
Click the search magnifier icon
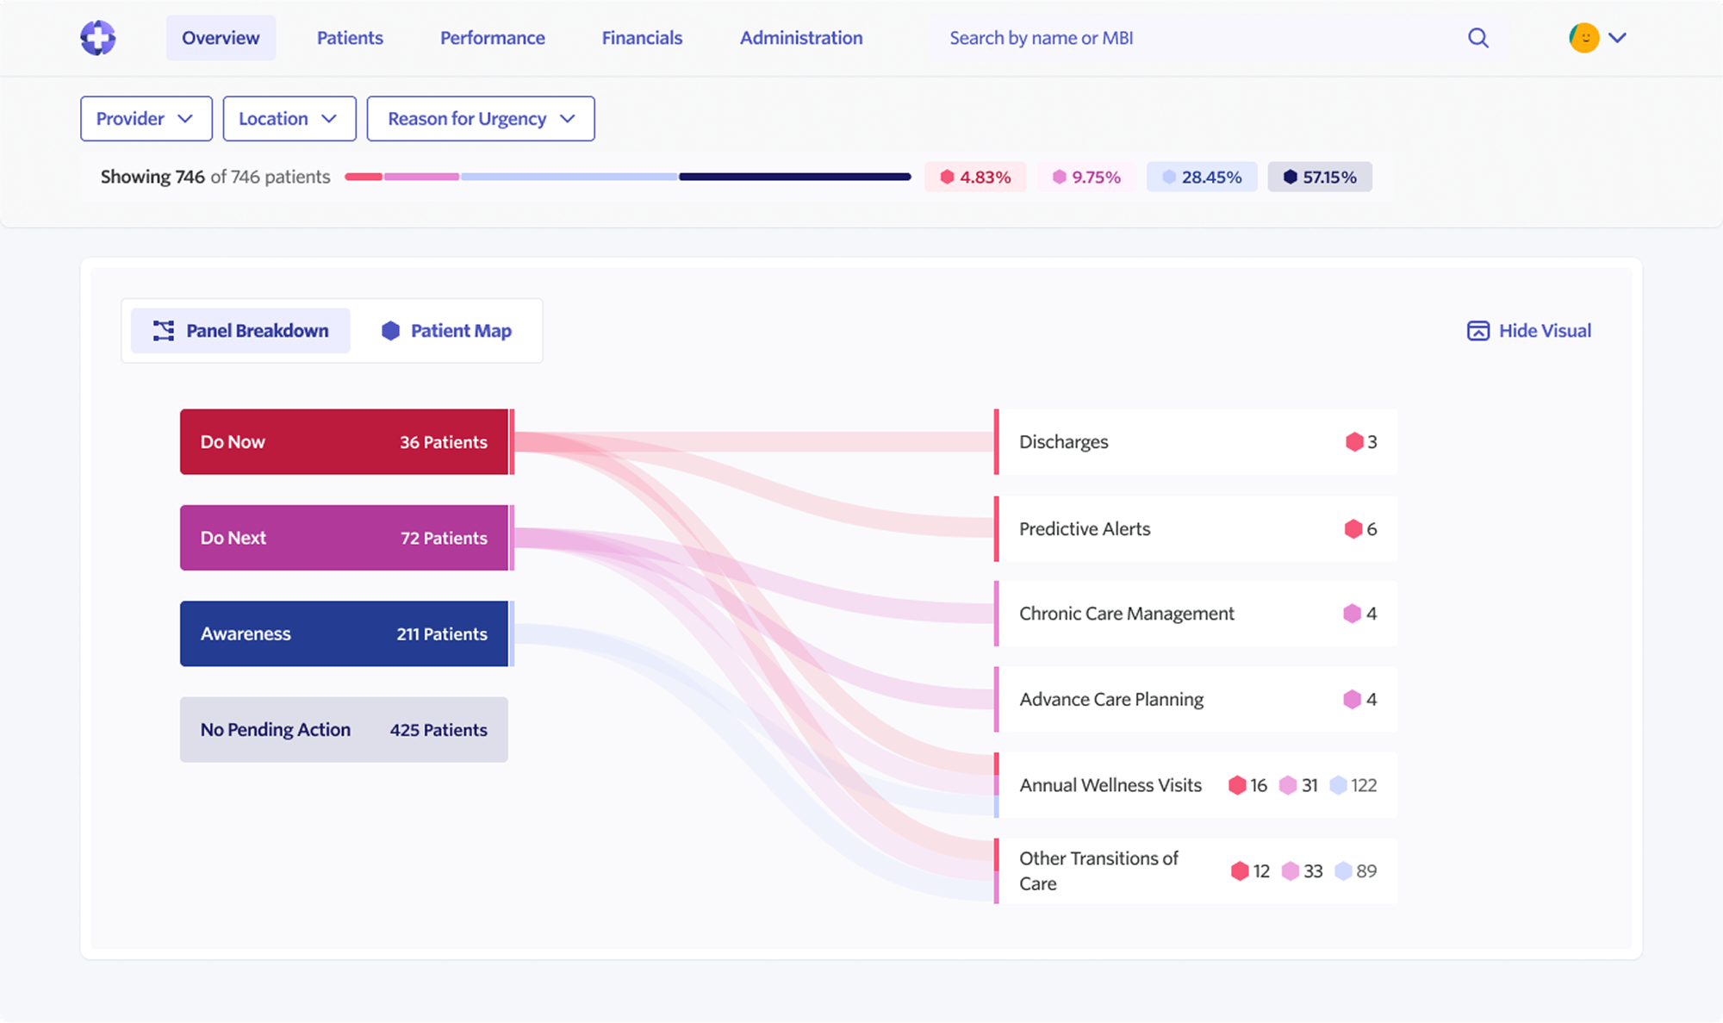(x=1477, y=38)
